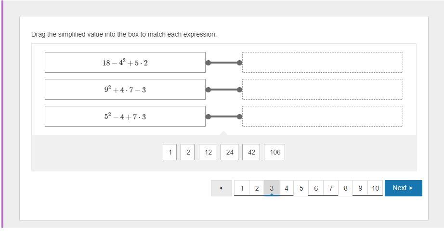Screen dimensions: 444x232
Task: Click the answer tile 106
Action: click(x=275, y=152)
